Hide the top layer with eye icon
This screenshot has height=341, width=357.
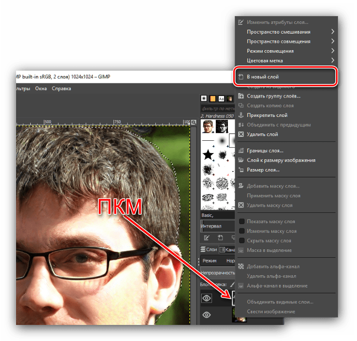(x=207, y=298)
